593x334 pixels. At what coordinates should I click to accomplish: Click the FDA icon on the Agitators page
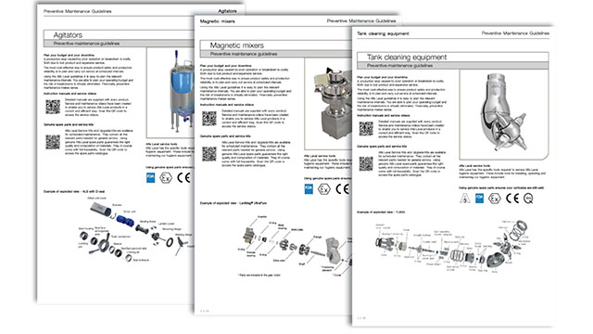coord(150,177)
